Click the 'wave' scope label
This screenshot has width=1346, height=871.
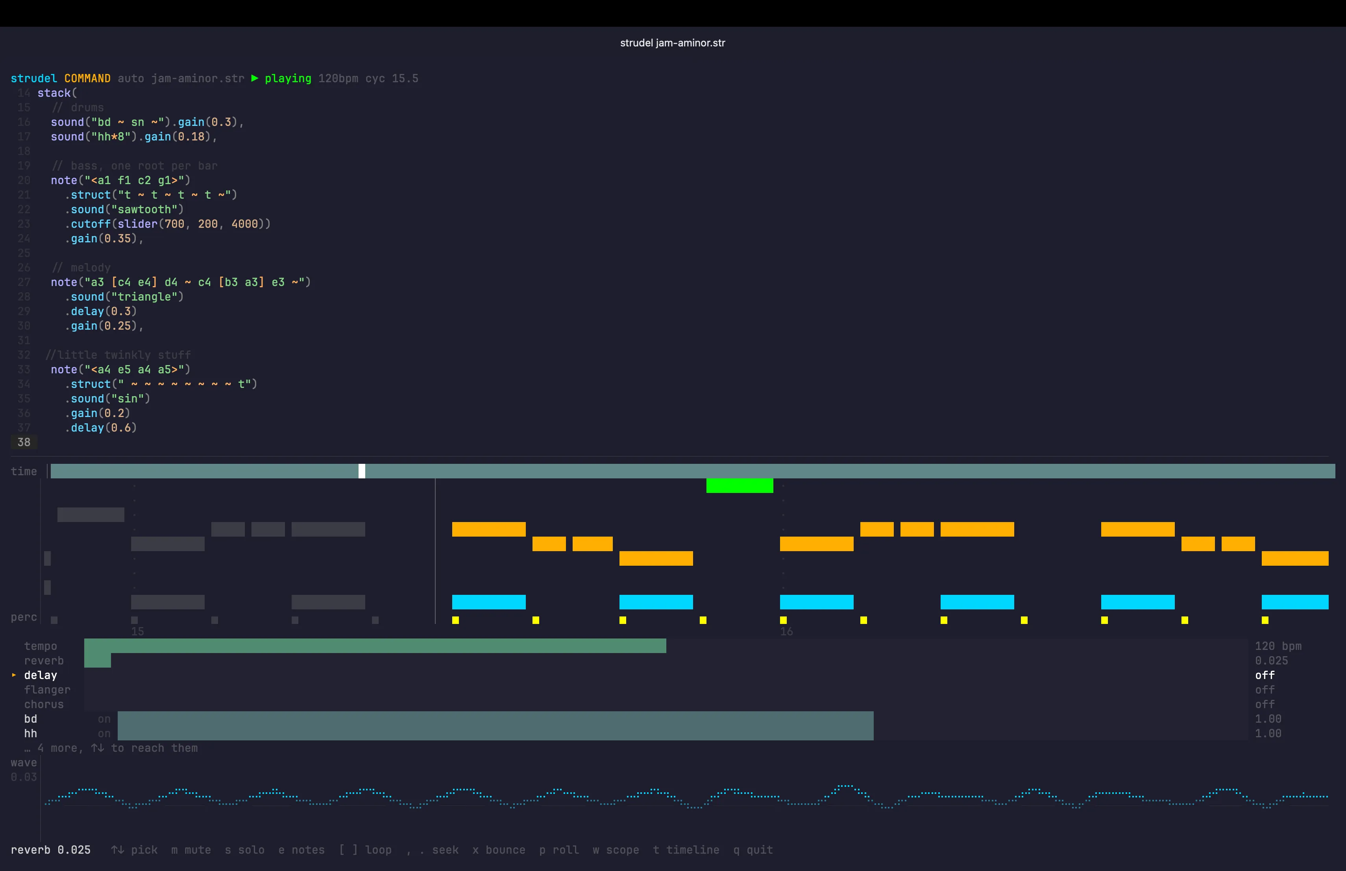[x=24, y=762]
